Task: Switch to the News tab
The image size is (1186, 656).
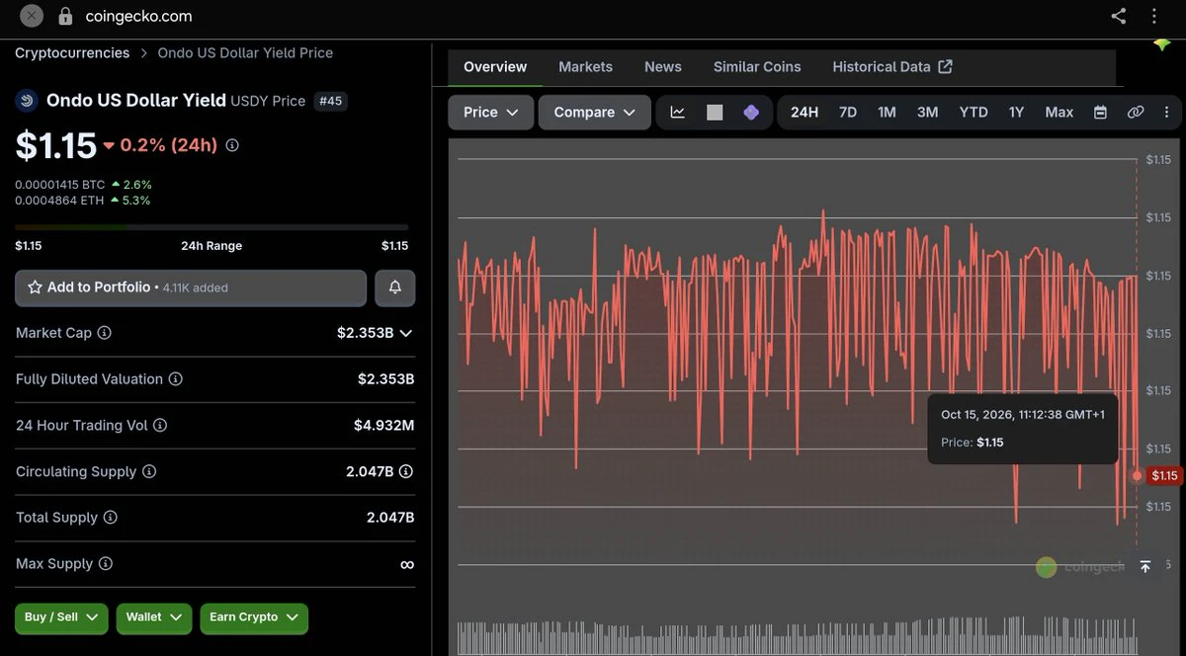Action: pyautogui.click(x=663, y=66)
